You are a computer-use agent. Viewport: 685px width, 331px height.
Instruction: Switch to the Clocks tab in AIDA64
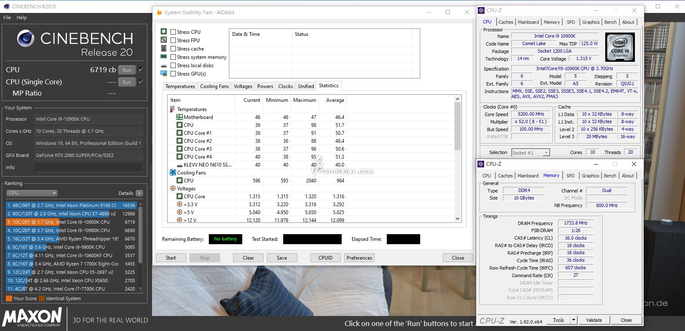click(x=285, y=86)
